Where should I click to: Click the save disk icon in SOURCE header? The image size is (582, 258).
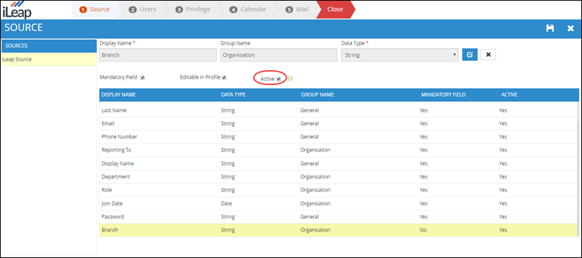pos(550,28)
